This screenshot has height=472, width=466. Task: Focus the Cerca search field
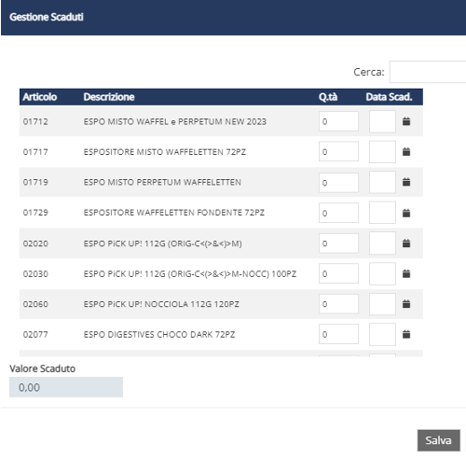428,72
